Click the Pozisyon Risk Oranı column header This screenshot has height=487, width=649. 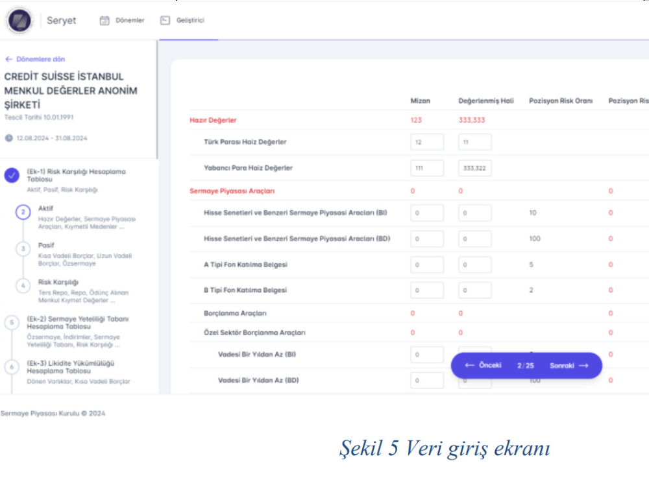point(561,101)
